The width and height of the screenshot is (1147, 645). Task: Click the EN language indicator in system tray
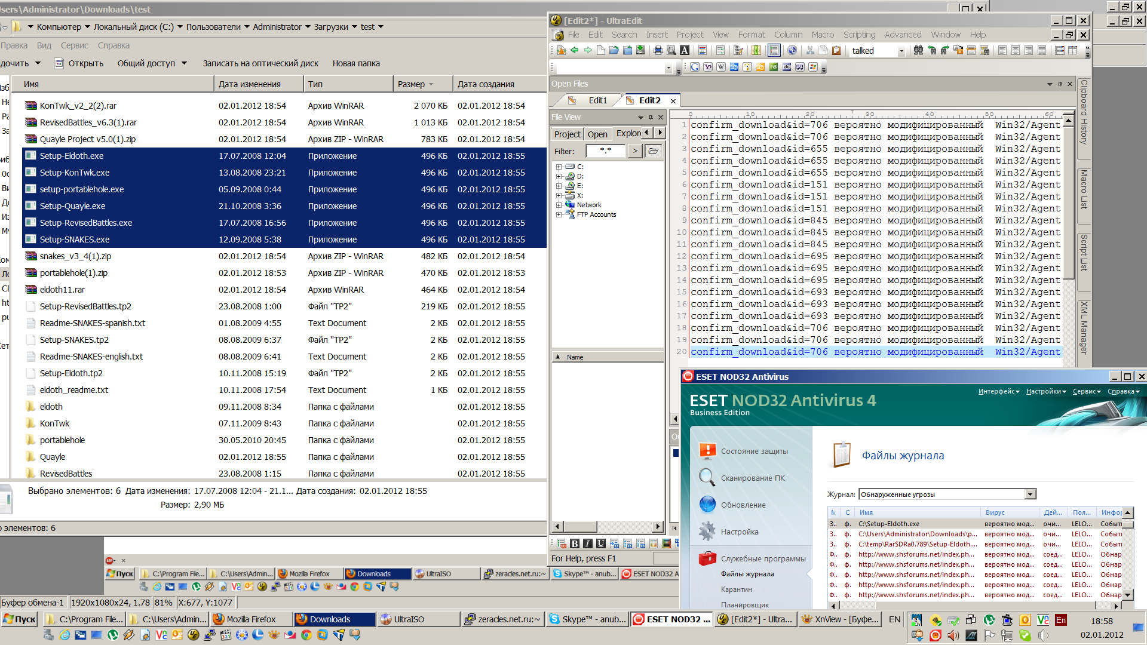[x=894, y=619]
